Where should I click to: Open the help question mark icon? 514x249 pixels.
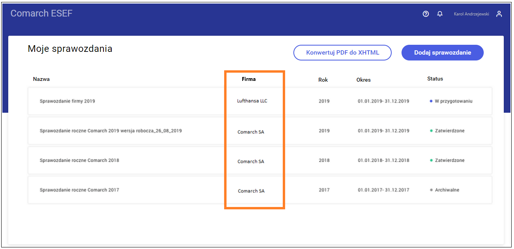[426, 14]
